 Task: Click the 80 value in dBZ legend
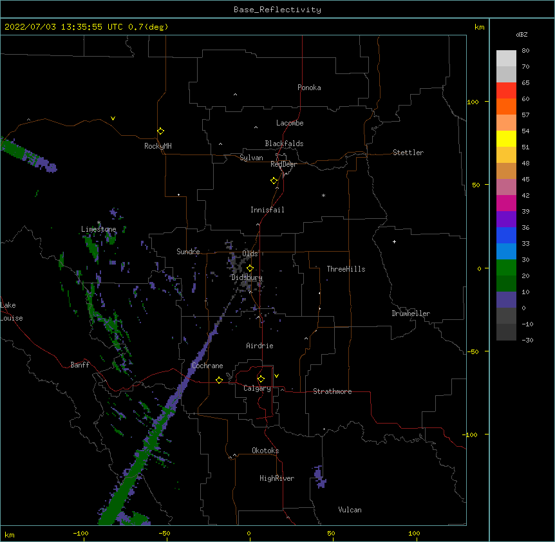[525, 51]
